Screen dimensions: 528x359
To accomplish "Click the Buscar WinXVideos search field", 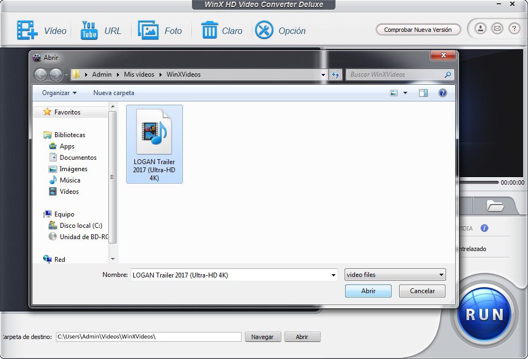I will coord(395,74).
